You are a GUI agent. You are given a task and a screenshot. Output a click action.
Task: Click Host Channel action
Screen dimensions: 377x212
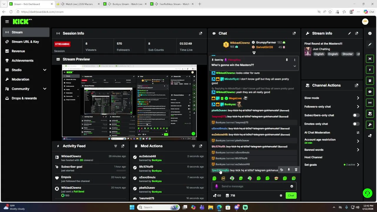coord(313,158)
